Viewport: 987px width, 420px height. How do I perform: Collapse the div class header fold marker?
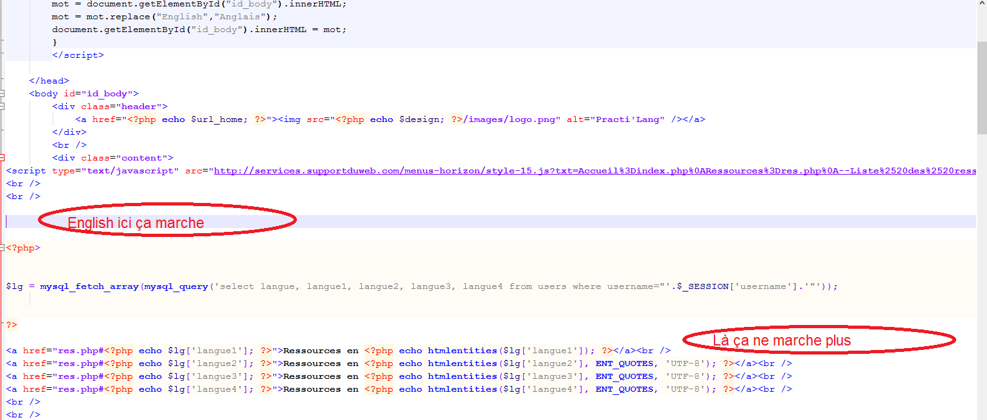coord(3,107)
